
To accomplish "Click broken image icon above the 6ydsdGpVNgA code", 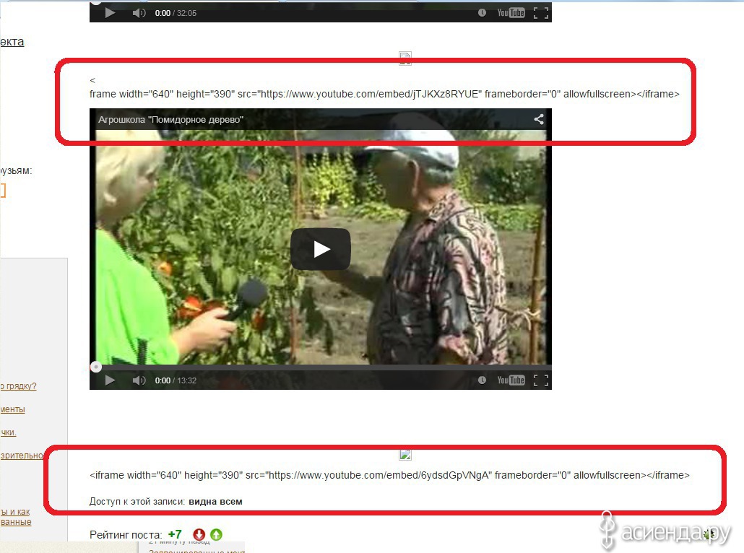I will tap(405, 455).
